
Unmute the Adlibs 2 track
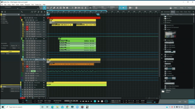coord(27,67)
